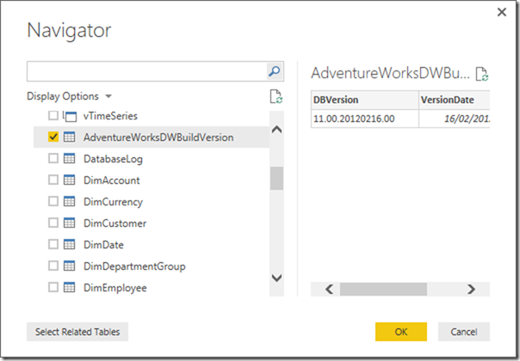Click the Cancel button
Image resolution: width=520 pixels, height=361 pixels.
pos(464,332)
